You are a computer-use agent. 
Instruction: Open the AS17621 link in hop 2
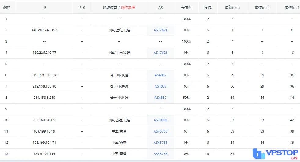pos(160,30)
